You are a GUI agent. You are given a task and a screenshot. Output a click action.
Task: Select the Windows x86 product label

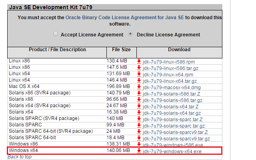click(x=23, y=144)
